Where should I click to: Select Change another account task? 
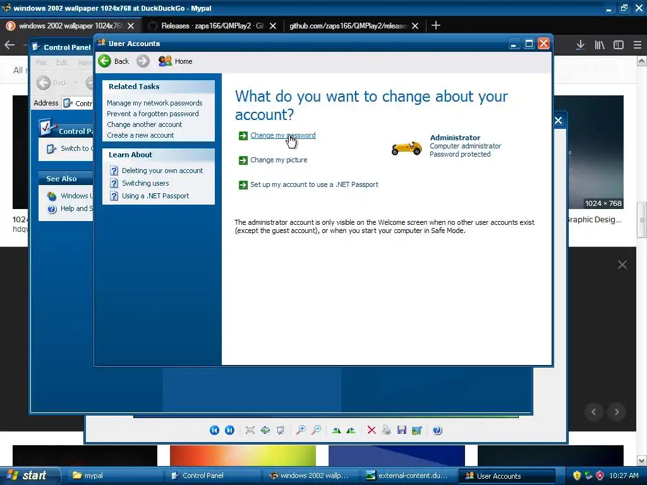pos(145,124)
